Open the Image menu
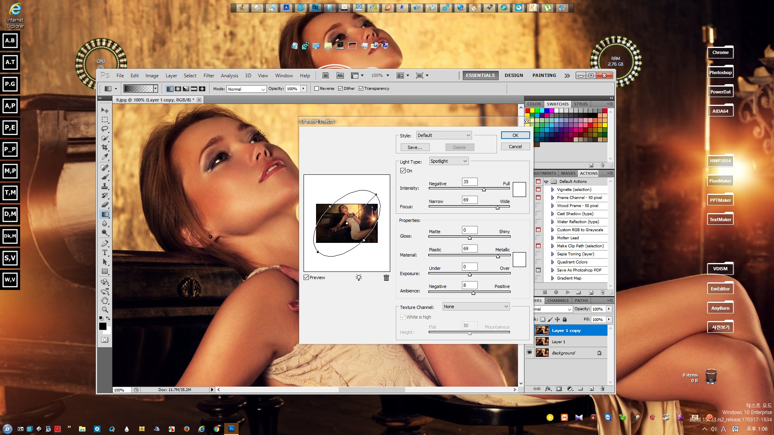Image resolution: width=774 pixels, height=435 pixels. point(152,76)
